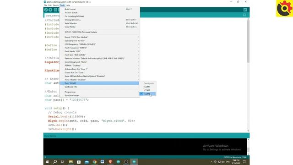Expand the Flash Mode "QIO" submenu

[100, 51]
